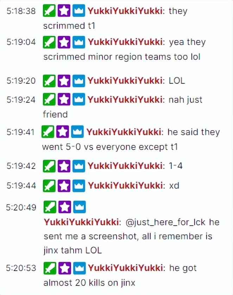Viewport: 233px width, 295px height.
Task: Click the 5:18:38 timestamp
Action: tap(21, 11)
